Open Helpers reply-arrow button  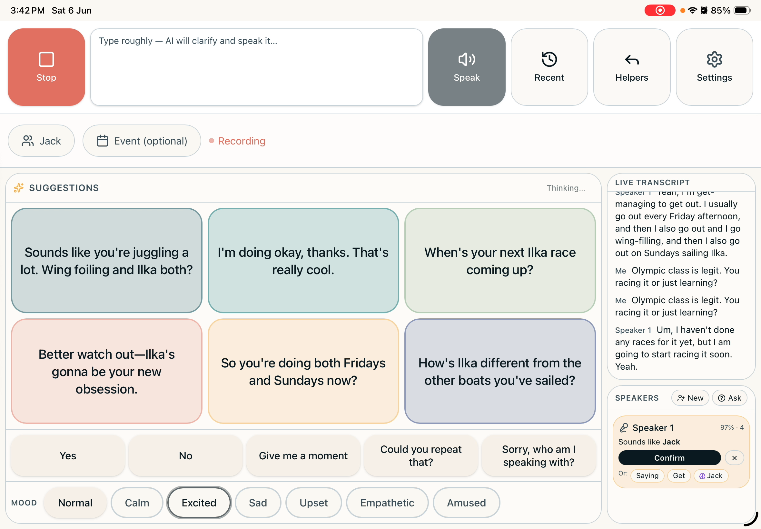tap(631, 67)
